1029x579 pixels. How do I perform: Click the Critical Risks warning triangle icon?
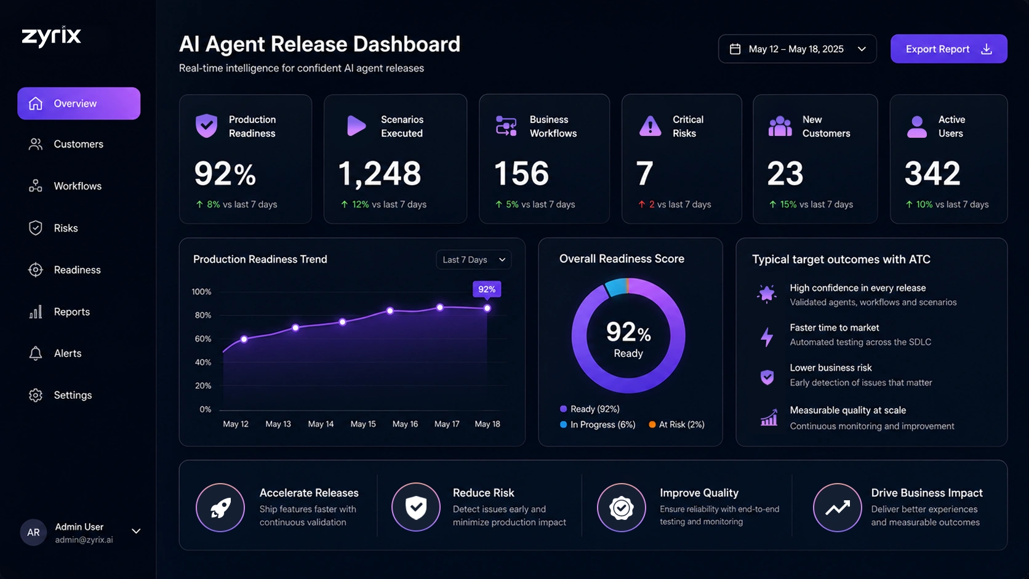(x=650, y=126)
